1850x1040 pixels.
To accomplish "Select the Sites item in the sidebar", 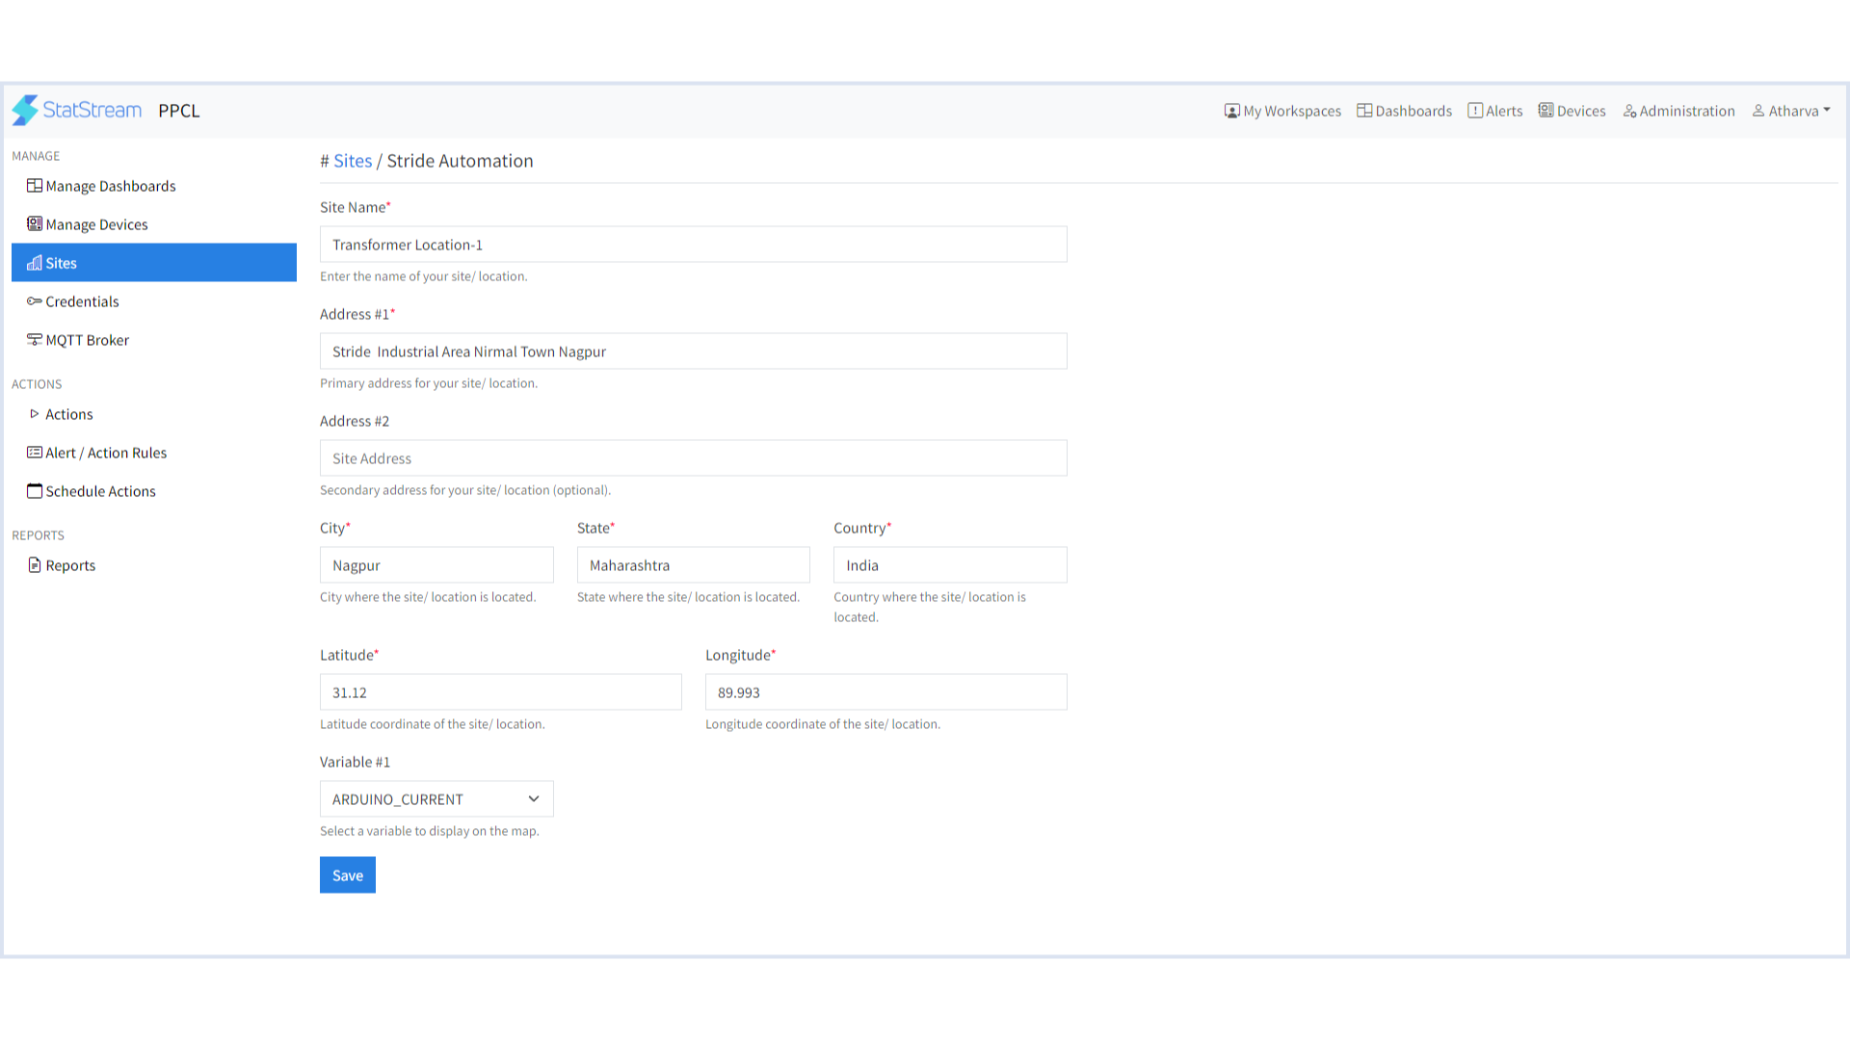I will pyautogui.click(x=153, y=263).
